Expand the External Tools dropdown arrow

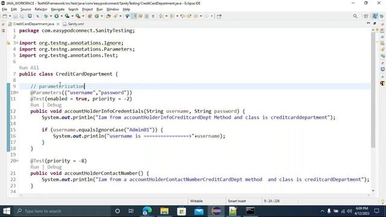tap(83, 16)
